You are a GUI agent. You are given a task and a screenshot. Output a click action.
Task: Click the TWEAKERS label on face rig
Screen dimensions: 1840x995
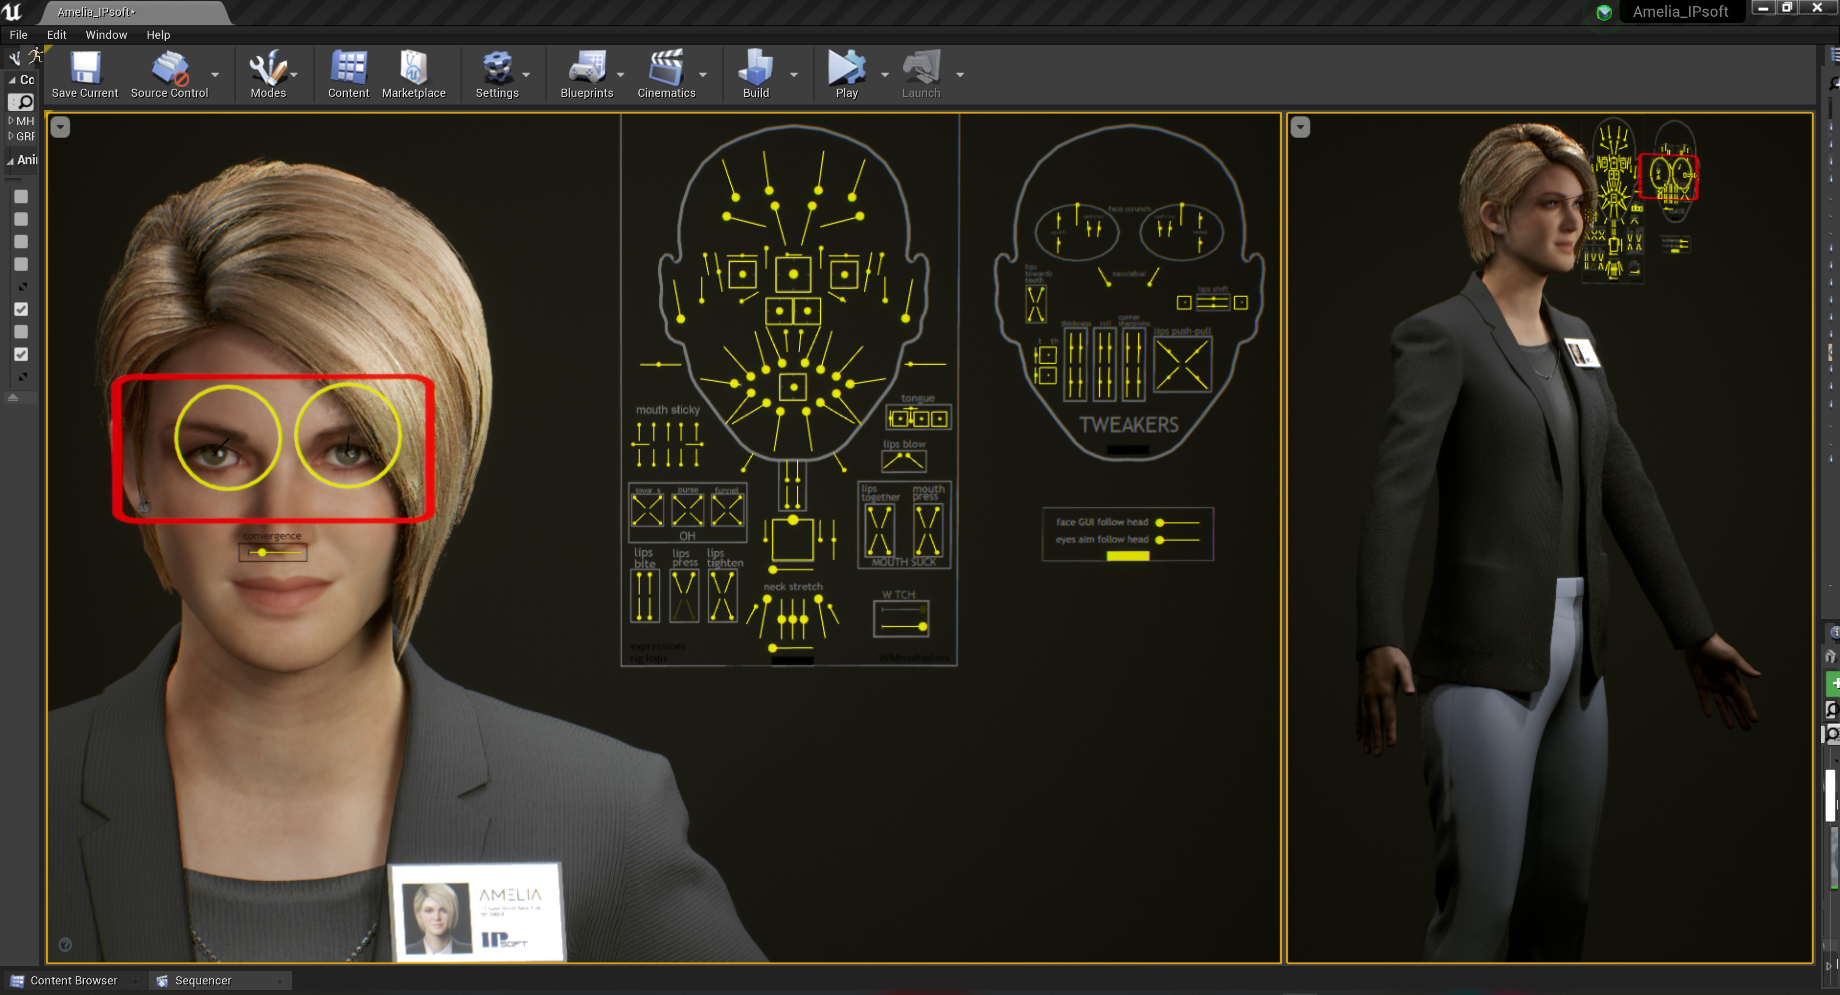click(1128, 425)
